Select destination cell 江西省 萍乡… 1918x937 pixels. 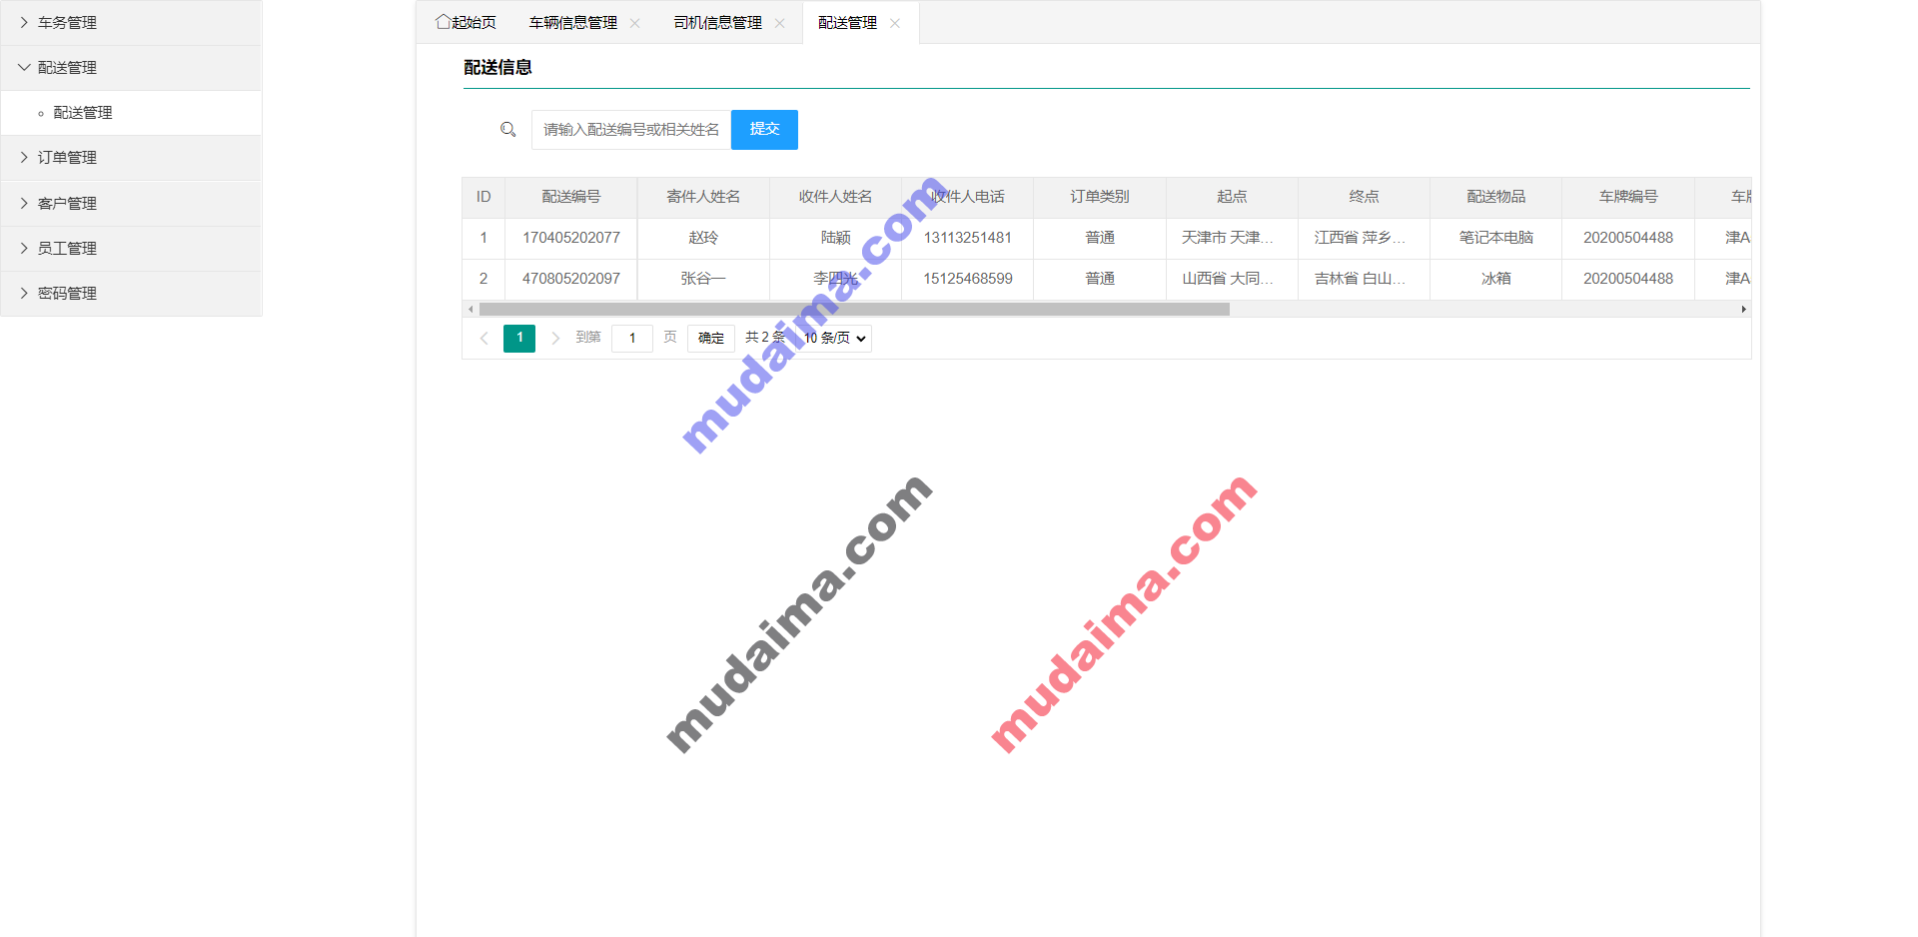(x=1364, y=239)
